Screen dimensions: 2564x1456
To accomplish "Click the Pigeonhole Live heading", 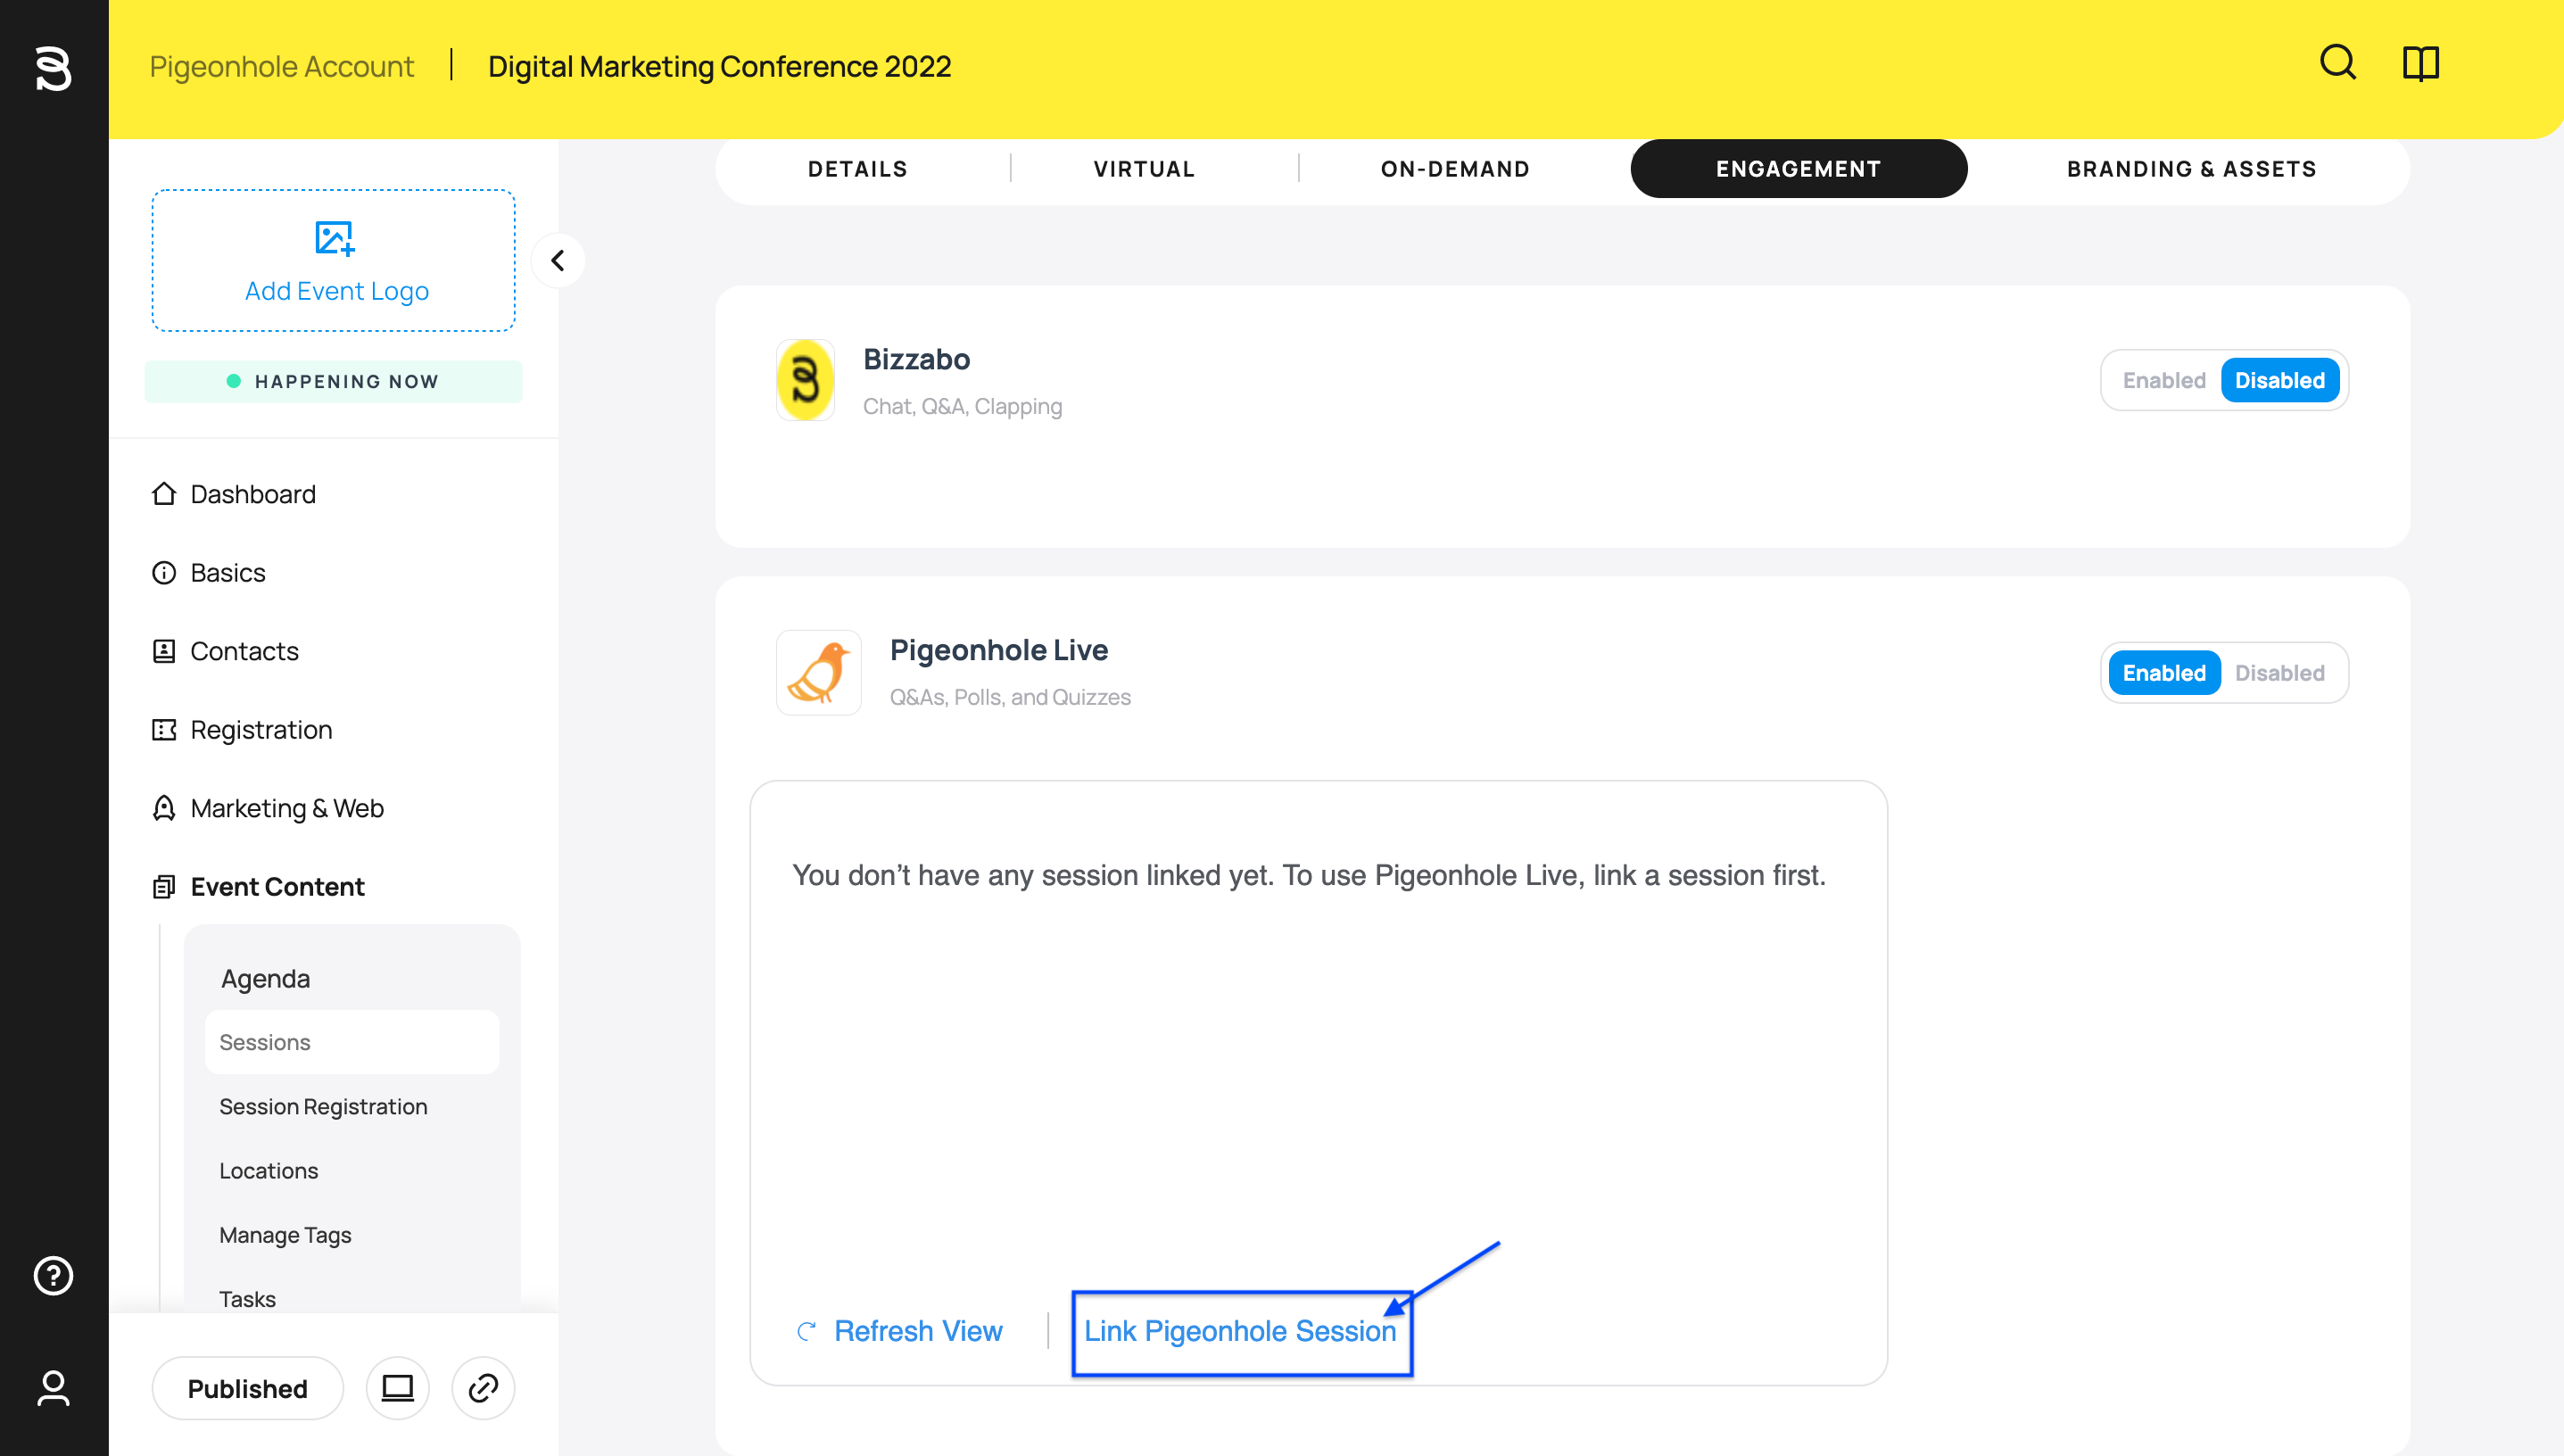I will tap(999, 650).
